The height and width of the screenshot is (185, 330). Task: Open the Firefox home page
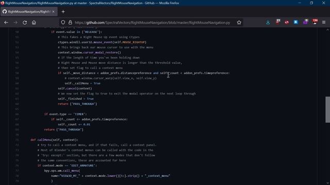coord(34,23)
